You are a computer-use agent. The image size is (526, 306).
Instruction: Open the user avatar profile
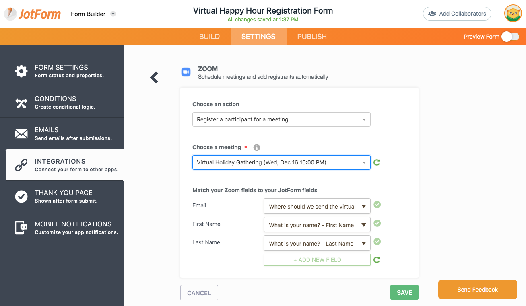tap(513, 14)
